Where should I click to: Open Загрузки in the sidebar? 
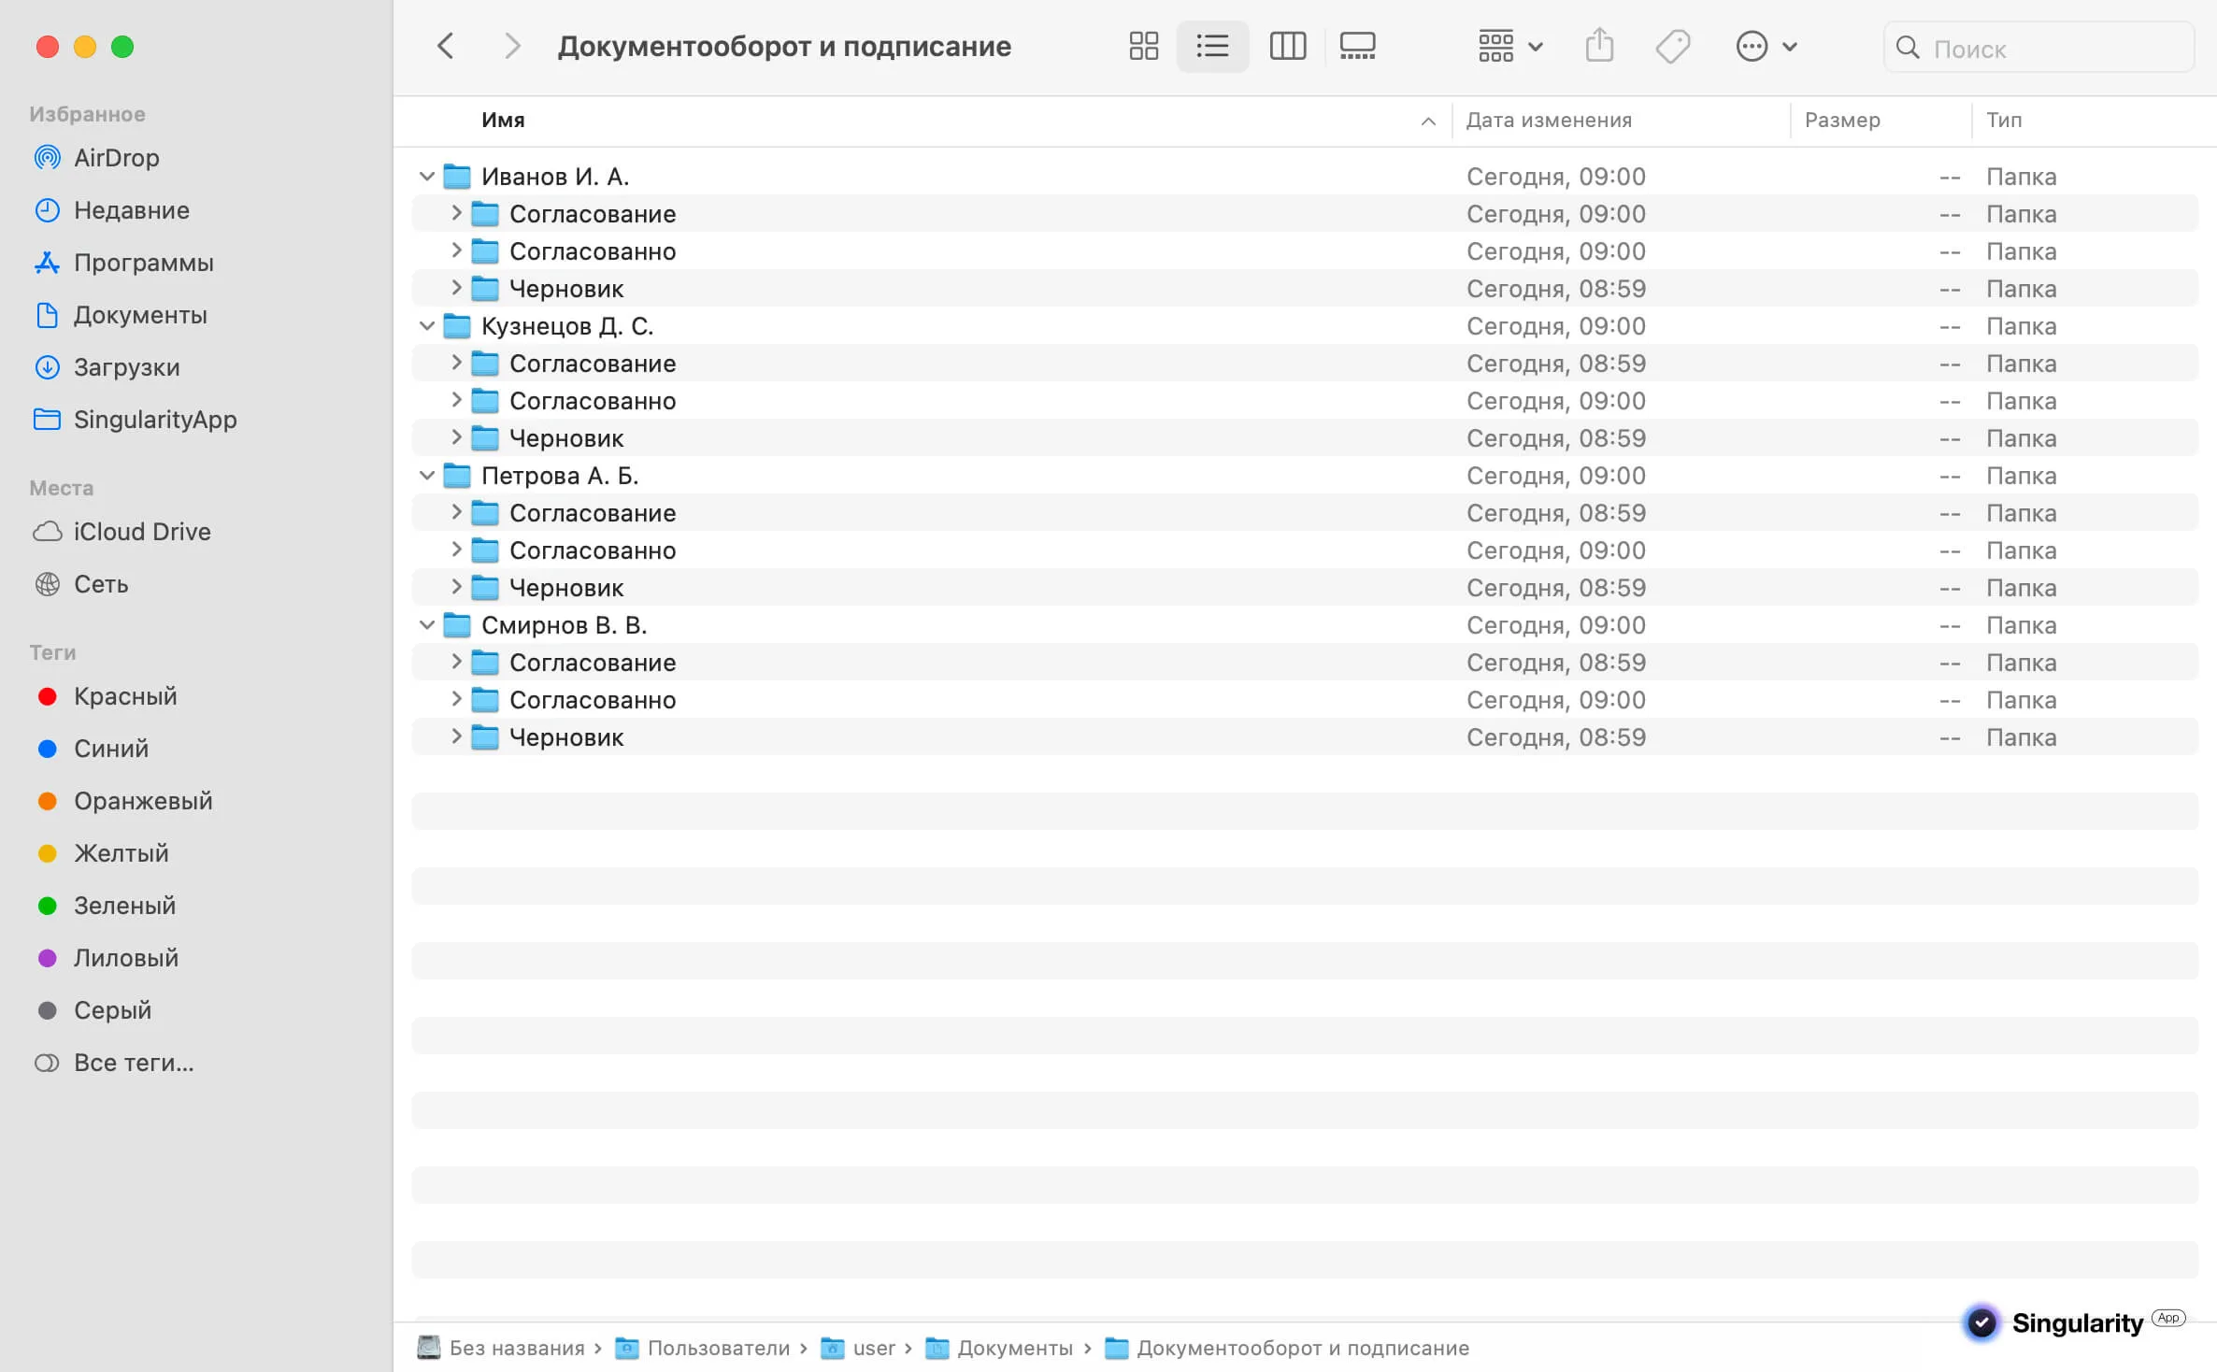click(107, 367)
